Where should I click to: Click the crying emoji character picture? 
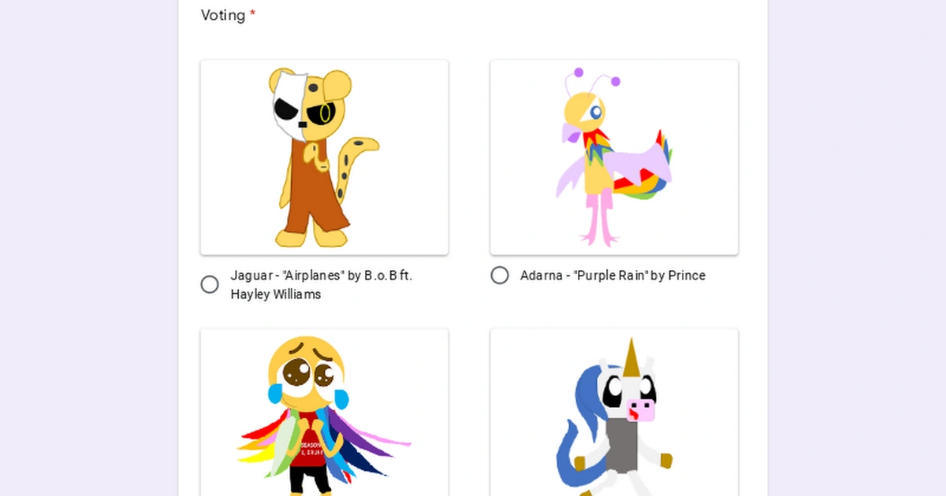pyautogui.click(x=324, y=413)
